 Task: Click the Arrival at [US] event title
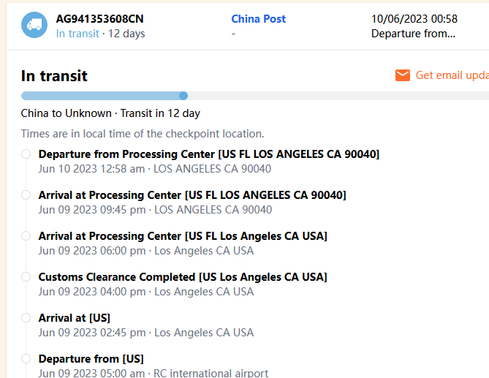pos(74,318)
